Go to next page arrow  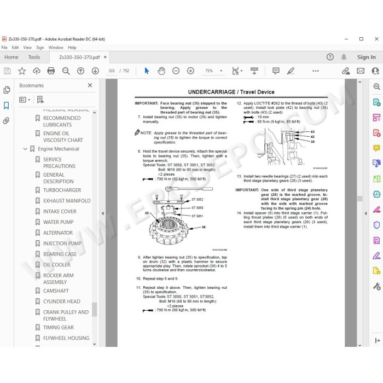pos(95,71)
